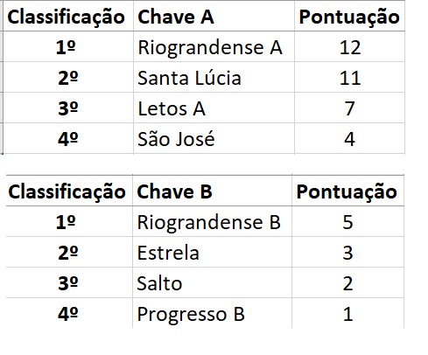428x355 pixels.
Task: Select the Progresso B cell
Action: (x=212, y=313)
